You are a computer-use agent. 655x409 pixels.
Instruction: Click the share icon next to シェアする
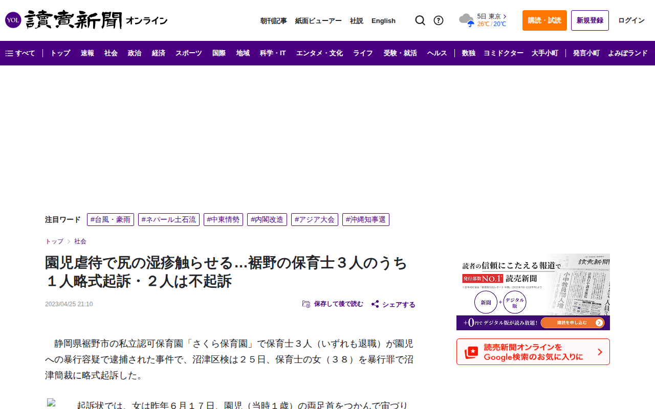[x=375, y=304]
